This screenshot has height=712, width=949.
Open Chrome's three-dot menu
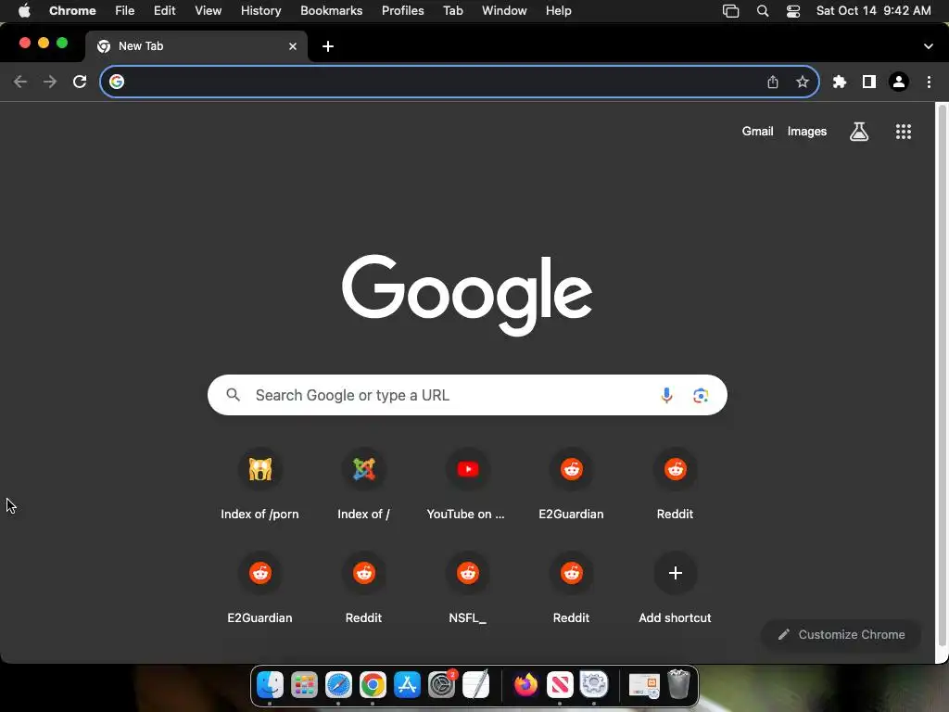929,82
